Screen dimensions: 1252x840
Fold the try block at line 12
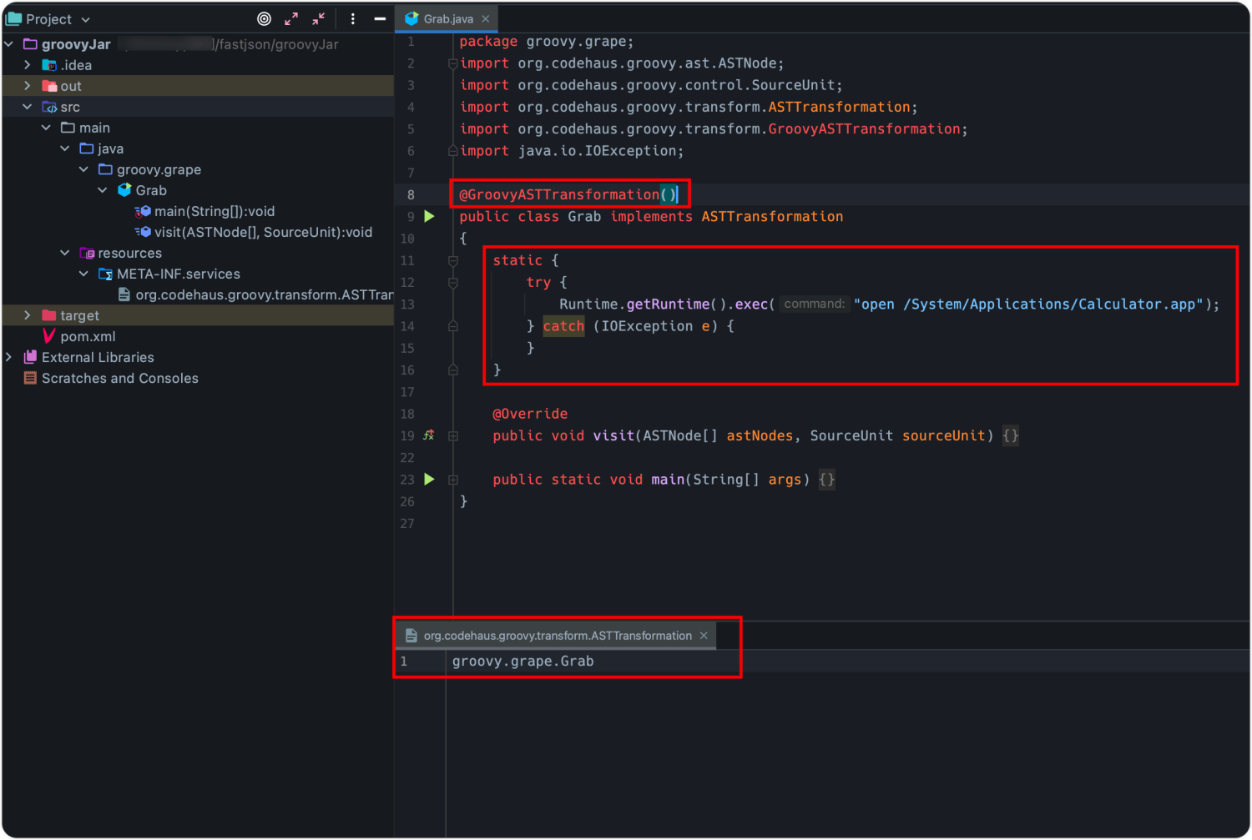453,283
